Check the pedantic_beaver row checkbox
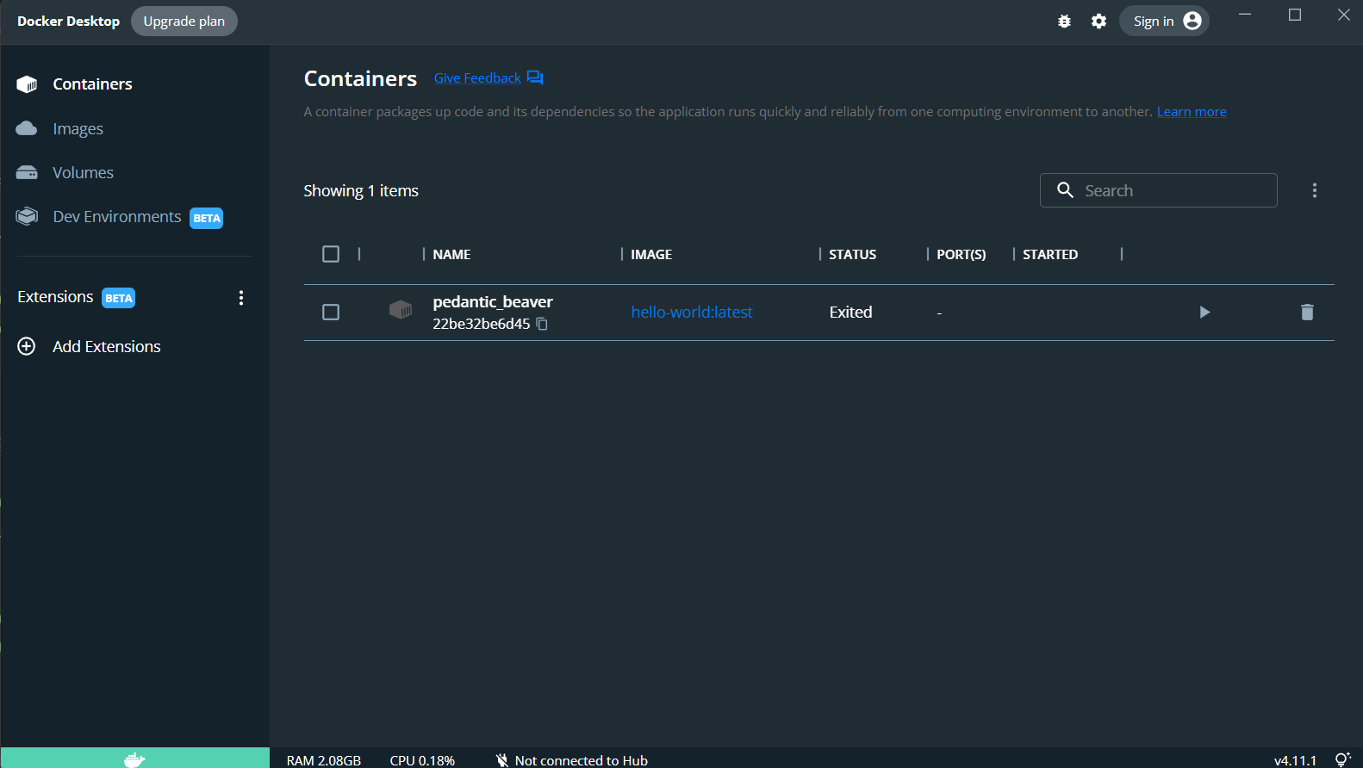The image size is (1363, 768). (331, 312)
